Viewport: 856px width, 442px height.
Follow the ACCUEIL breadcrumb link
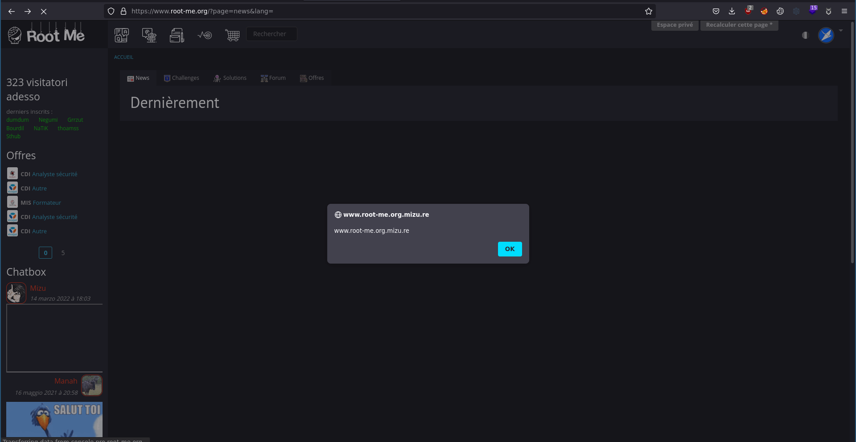coord(123,57)
